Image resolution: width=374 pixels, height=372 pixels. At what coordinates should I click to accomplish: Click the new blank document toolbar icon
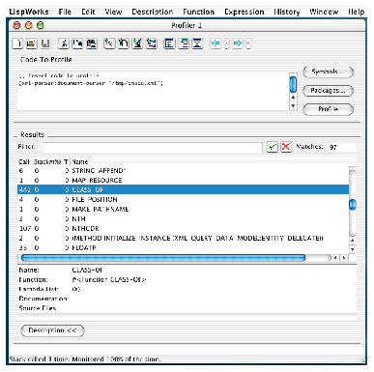pyautogui.click(x=17, y=43)
